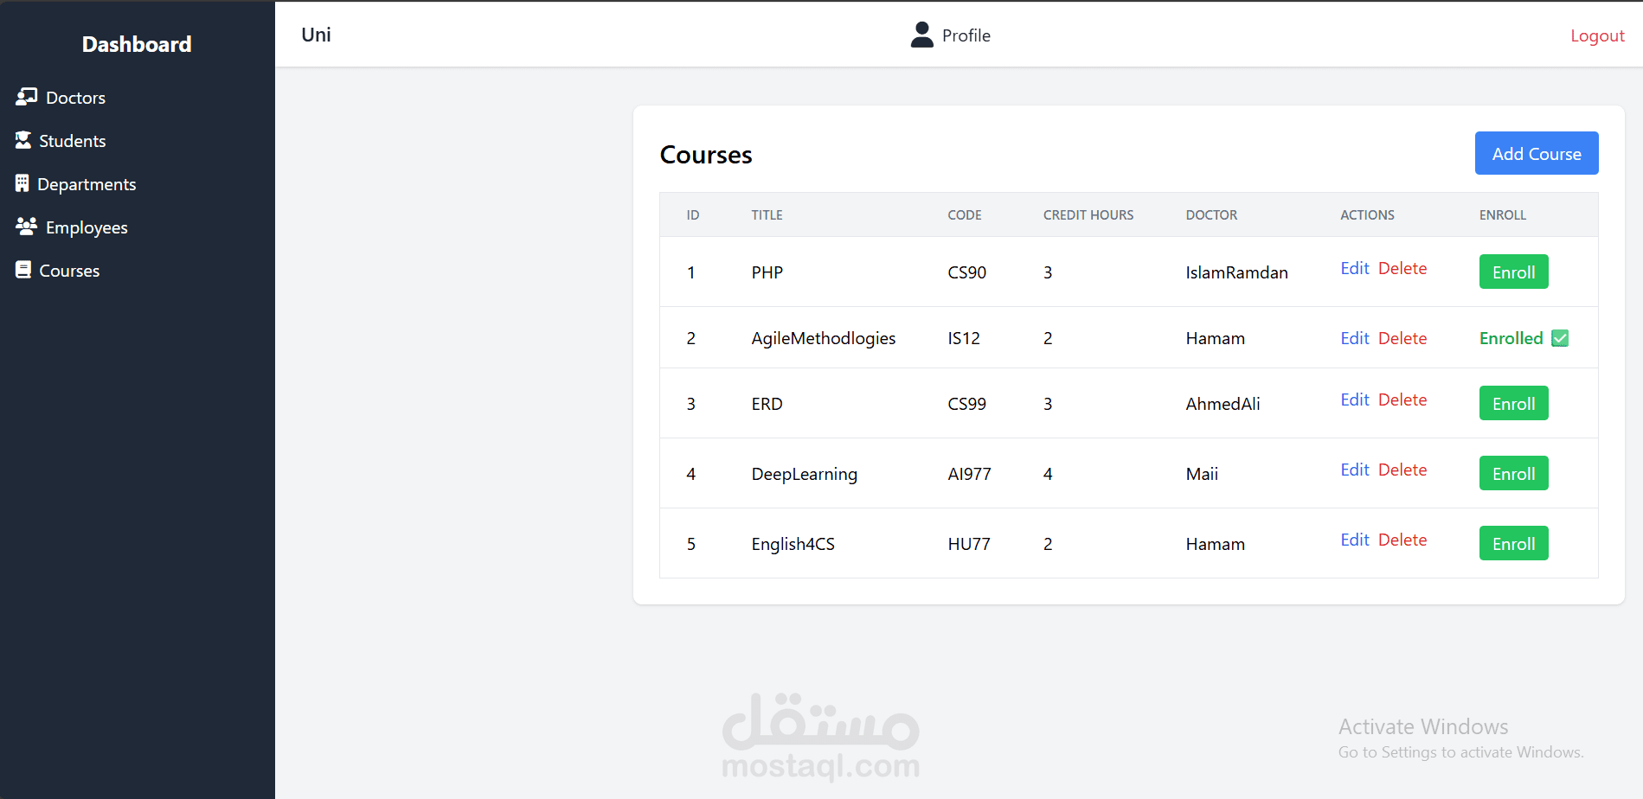Select the PHP title cell

(x=767, y=272)
